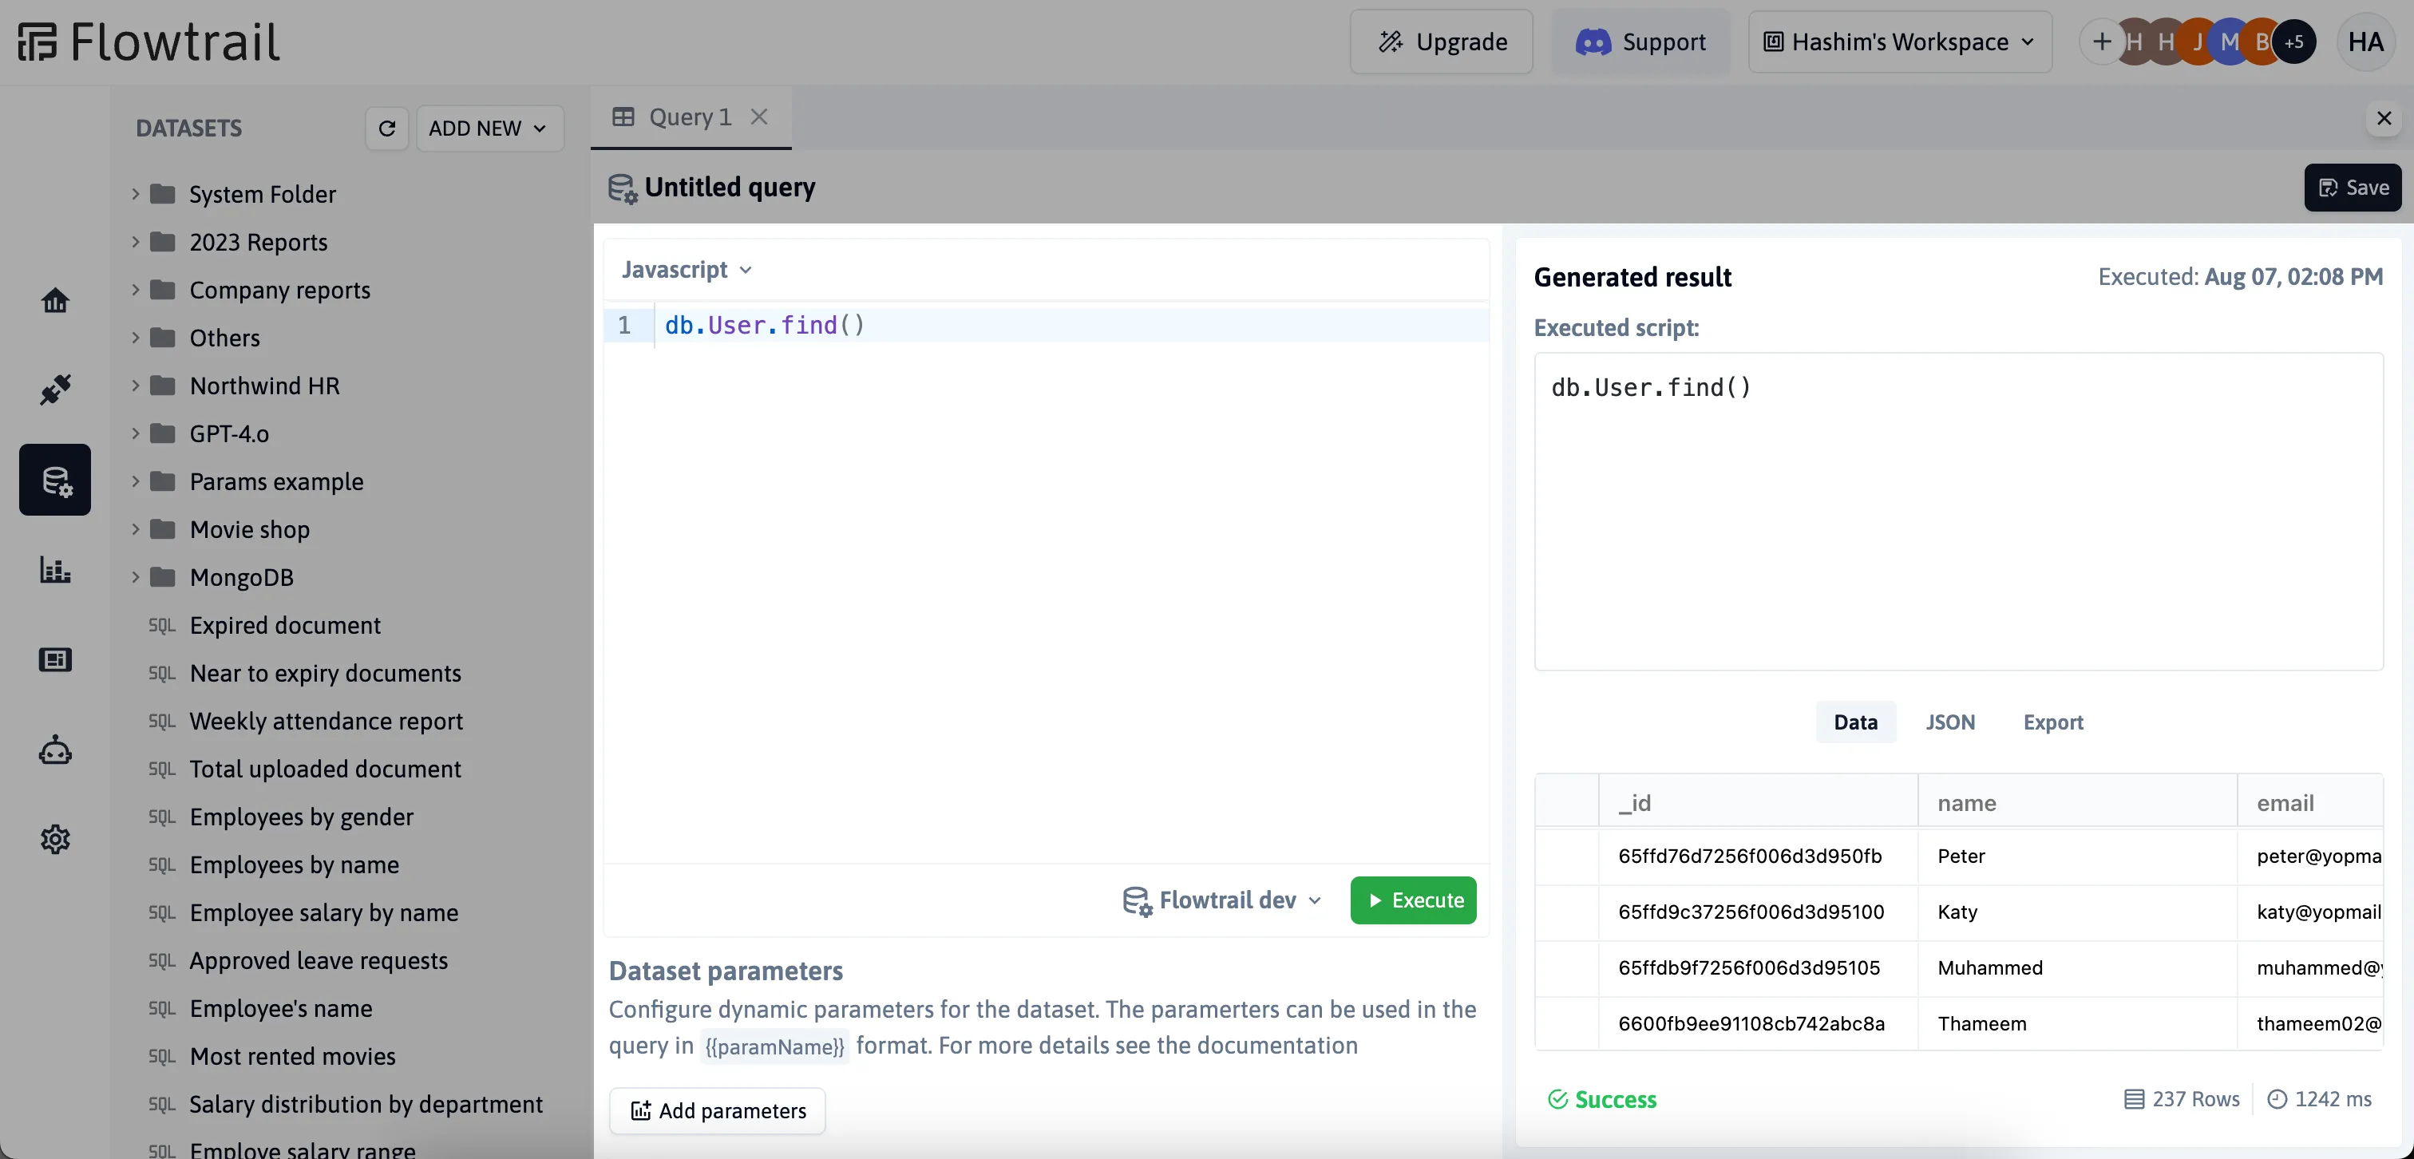The height and width of the screenshot is (1159, 2414).
Task: Select the Data result tab
Action: (1854, 722)
